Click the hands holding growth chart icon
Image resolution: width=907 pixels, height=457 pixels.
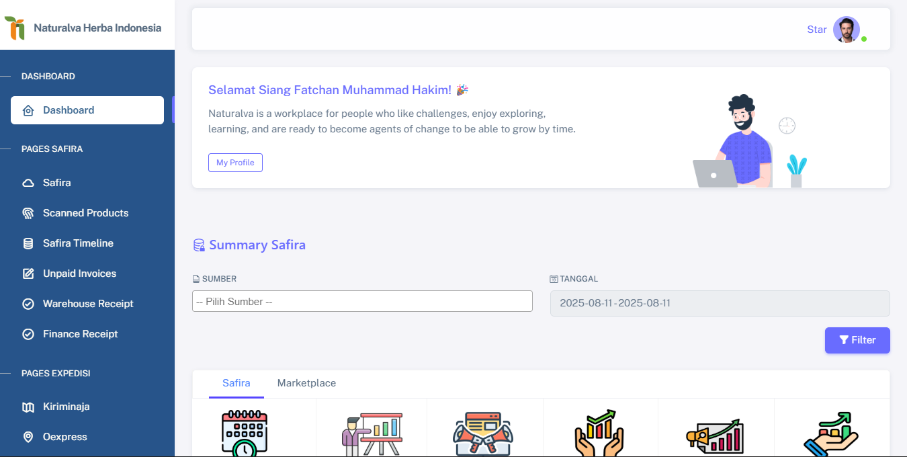tap(599, 433)
